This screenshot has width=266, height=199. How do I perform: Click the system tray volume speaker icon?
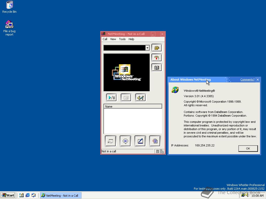pyautogui.click(x=248, y=195)
